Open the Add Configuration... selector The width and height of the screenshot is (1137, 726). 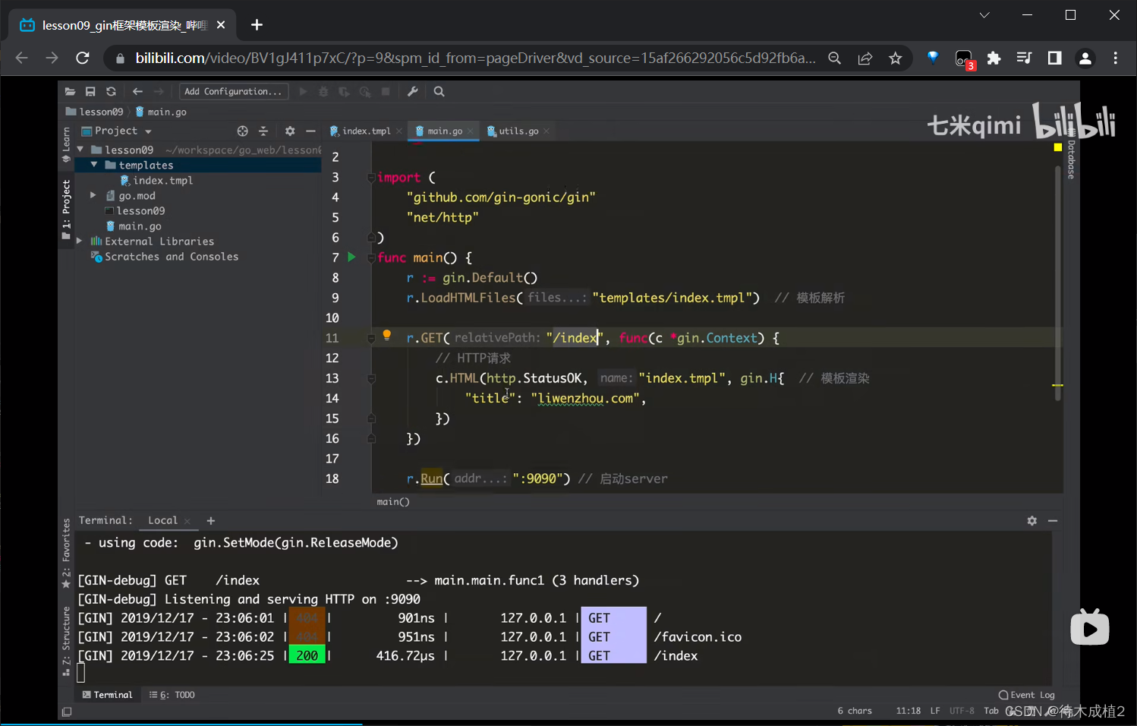[x=234, y=92]
